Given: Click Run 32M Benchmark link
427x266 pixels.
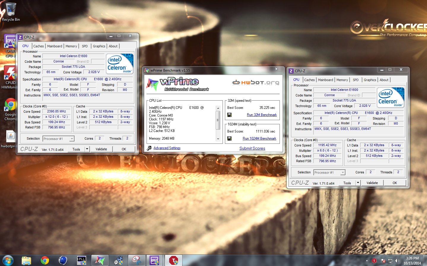Looking at the screenshot, I should click(x=262, y=115).
